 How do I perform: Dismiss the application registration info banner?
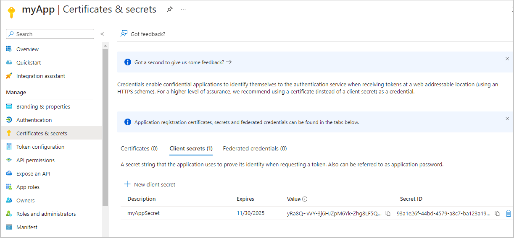tap(507, 119)
